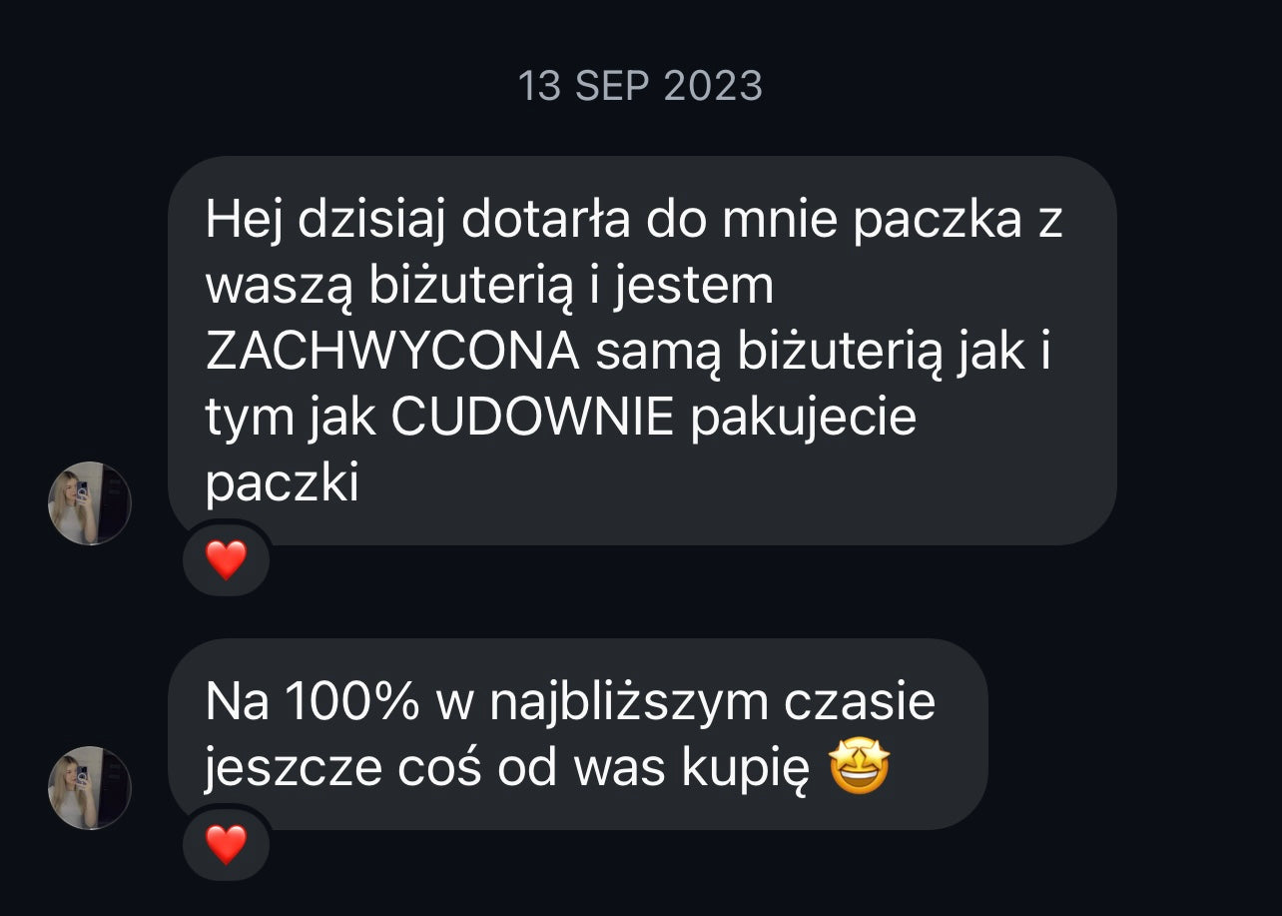The width and height of the screenshot is (1282, 916).
Task: Open the sender's avatar beside the second message
Action: pos(90,787)
